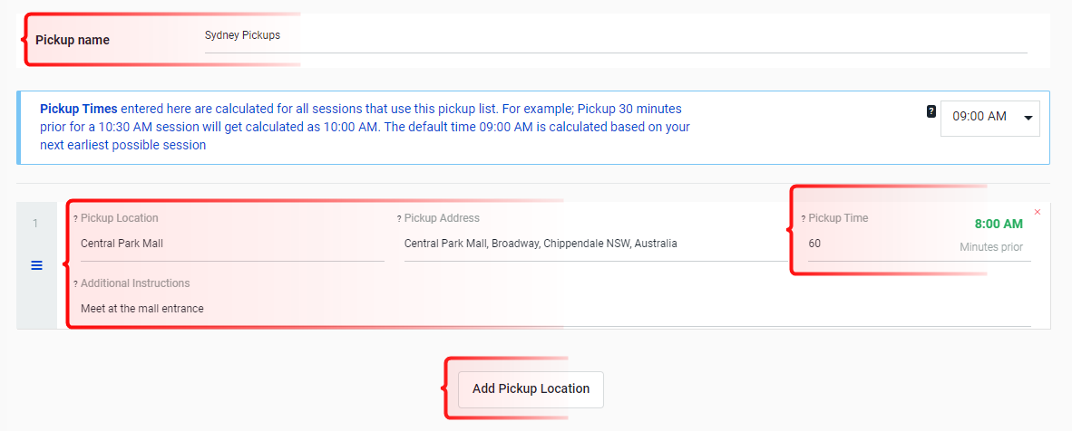The image size is (1072, 431).
Task: Edit the Sydney Pickups name field
Action: click(x=615, y=37)
